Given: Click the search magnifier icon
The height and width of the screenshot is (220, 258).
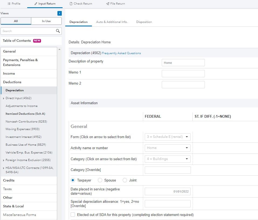Looking at the screenshot, I should [58, 31].
